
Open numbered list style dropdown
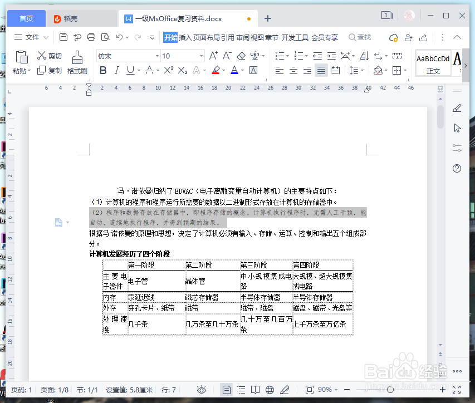pos(307,56)
